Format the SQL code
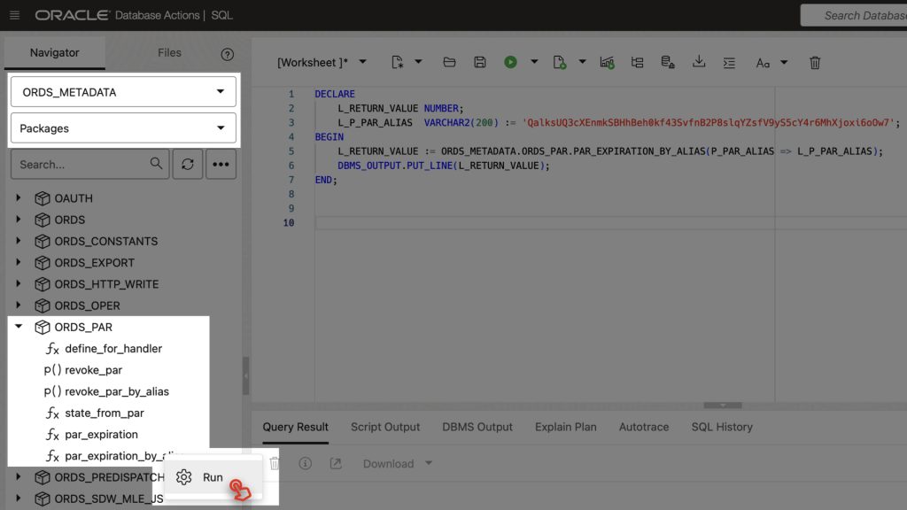Viewport: 907px width, 510px height. (x=729, y=63)
